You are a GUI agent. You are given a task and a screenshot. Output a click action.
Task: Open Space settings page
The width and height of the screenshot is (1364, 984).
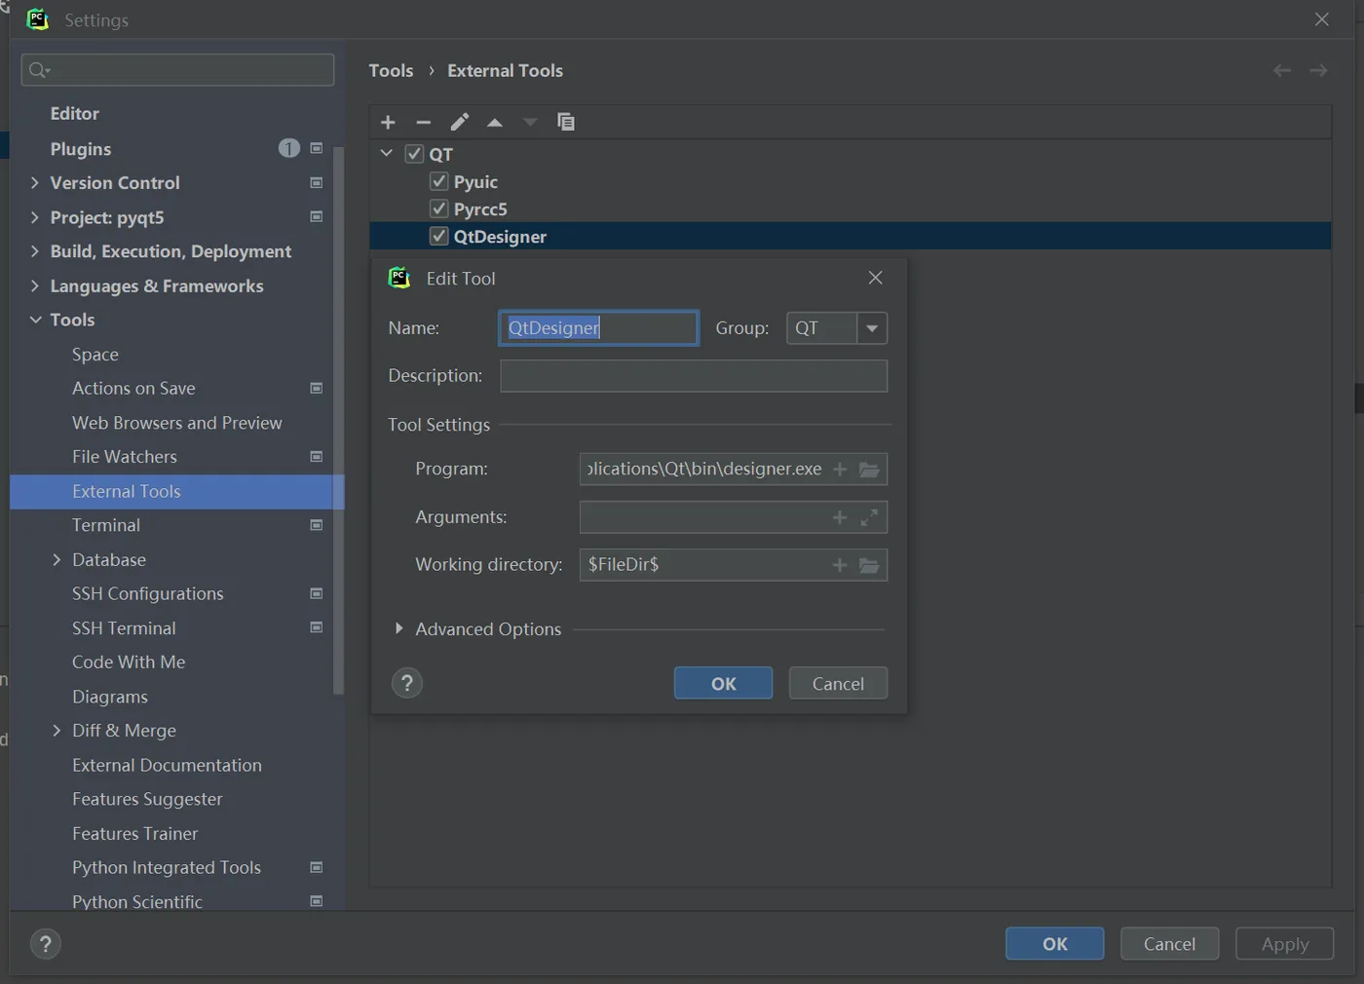[95, 355]
